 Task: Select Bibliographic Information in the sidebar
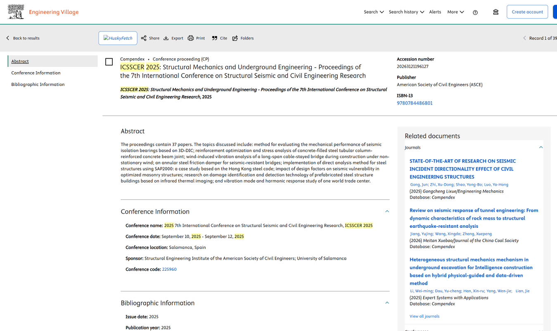(x=38, y=84)
